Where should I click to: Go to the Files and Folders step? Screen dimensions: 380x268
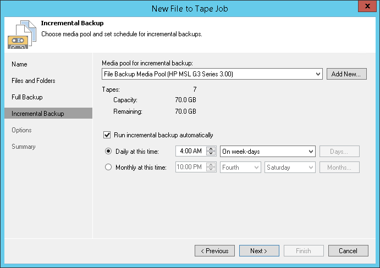point(34,81)
